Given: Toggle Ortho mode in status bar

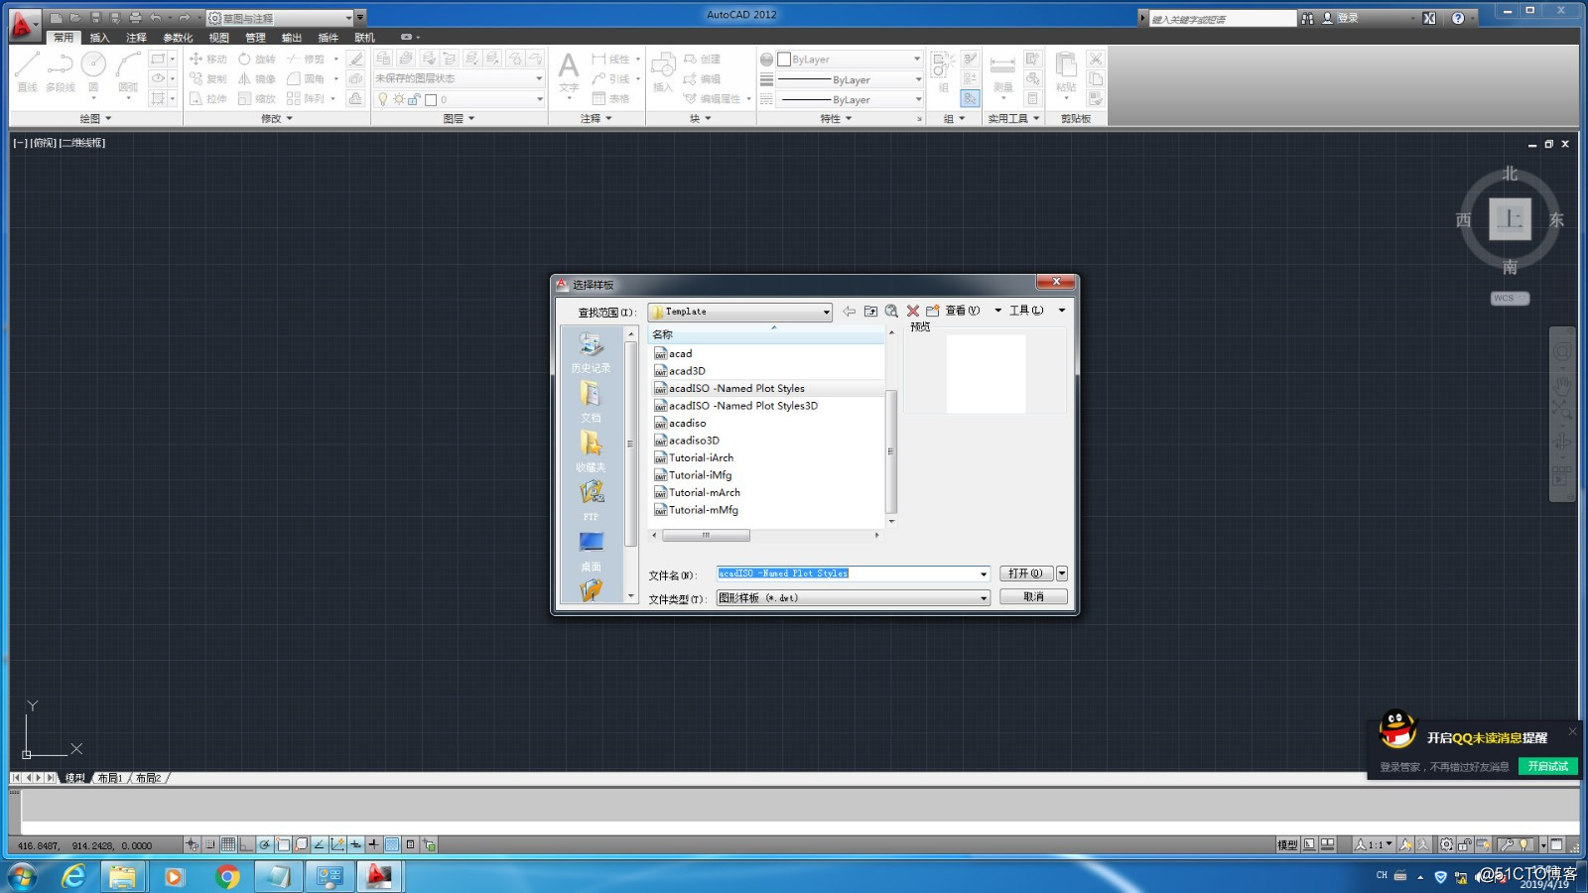Looking at the screenshot, I should (x=246, y=844).
